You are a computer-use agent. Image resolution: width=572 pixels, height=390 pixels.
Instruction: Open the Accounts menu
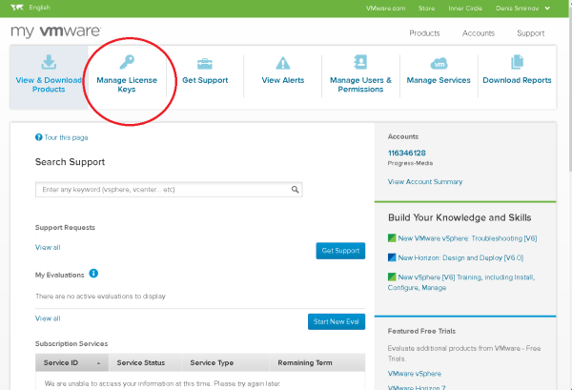[479, 33]
